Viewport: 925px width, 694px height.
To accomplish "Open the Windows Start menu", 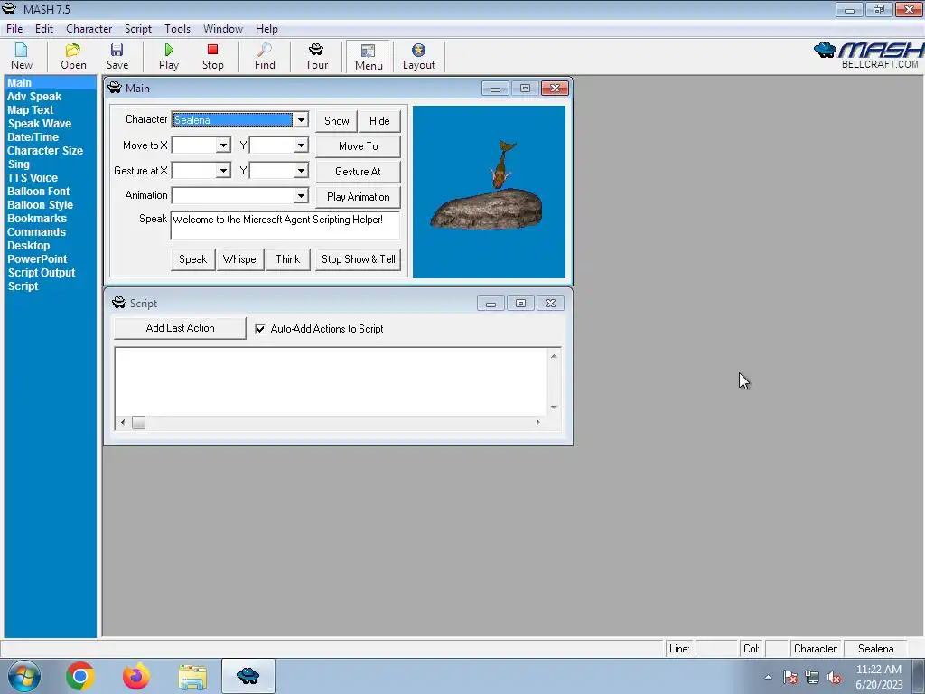I will (24, 676).
